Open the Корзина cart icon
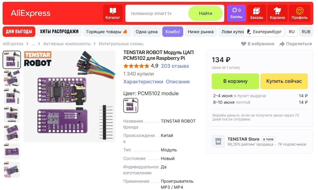Screen dimensions: 318x190 277,11
